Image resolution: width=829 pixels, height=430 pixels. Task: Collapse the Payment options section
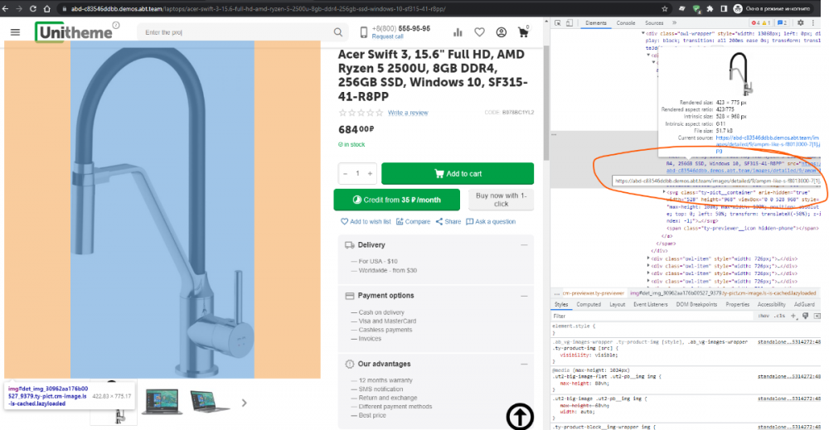tap(524, 296)
